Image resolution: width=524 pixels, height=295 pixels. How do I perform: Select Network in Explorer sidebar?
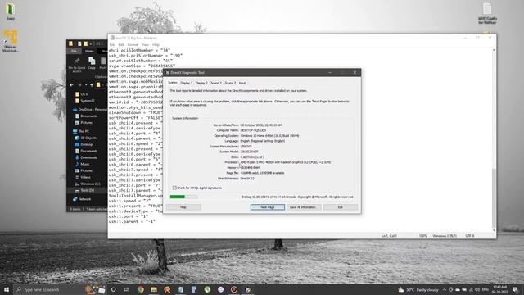pos(82,199)
